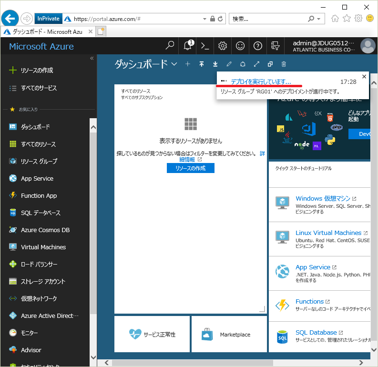Delete the dashboard with the trash icon

click(284, 64)
